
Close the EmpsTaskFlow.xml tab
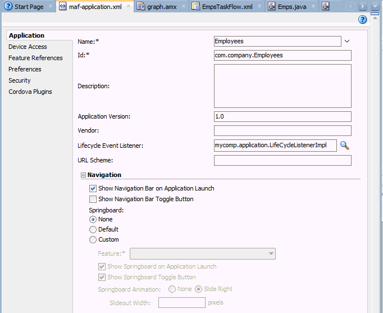pyautogui.click(x=259, y=6)
